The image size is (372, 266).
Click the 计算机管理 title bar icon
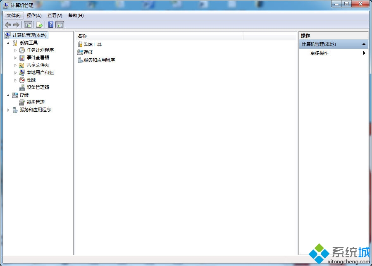(6, 5)
